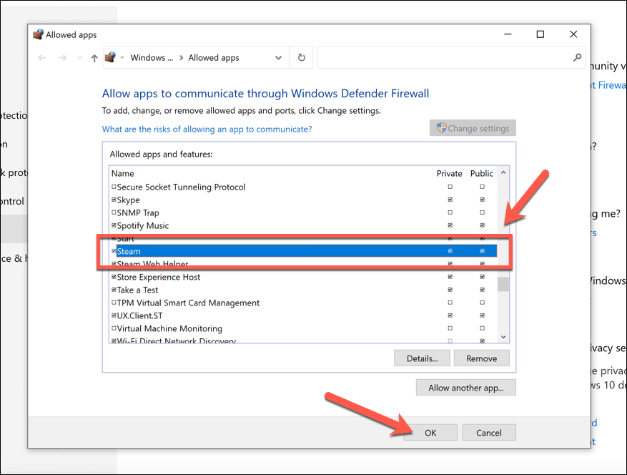Click the search magnifier icon
Screen dimensions: 627x475
pos(577,58)
